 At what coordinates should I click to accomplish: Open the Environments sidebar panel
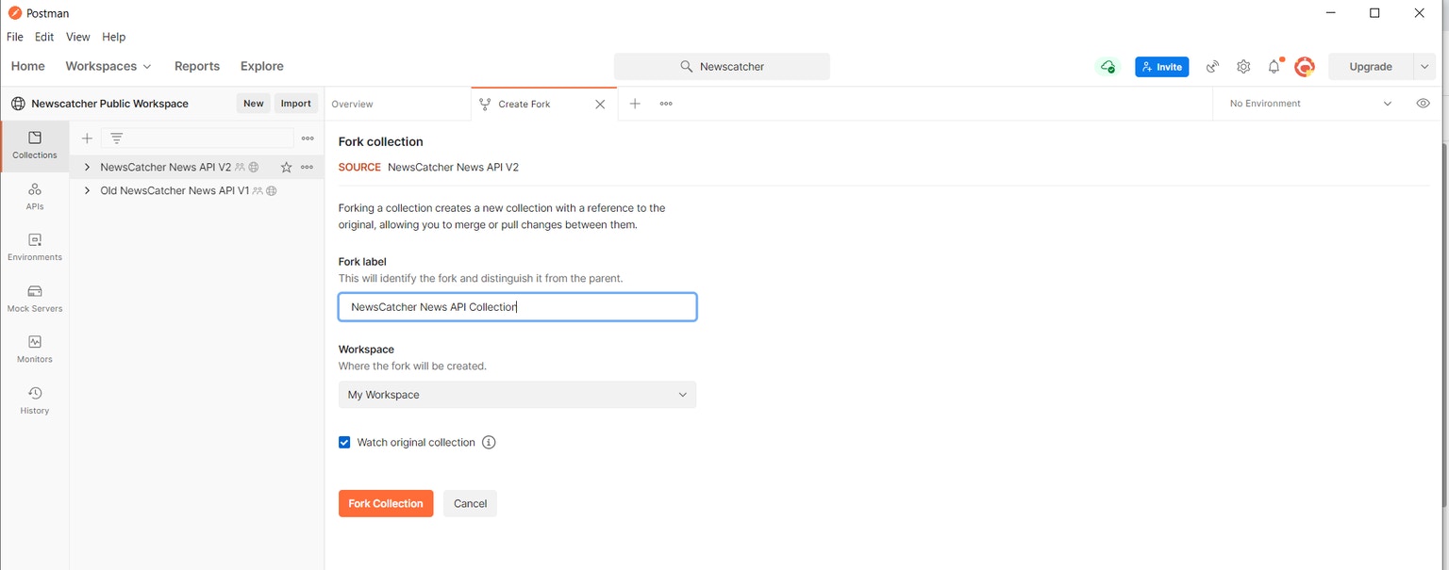[35, 247]
